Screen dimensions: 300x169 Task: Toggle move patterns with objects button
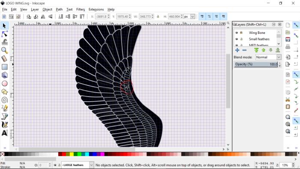[223, 16]
